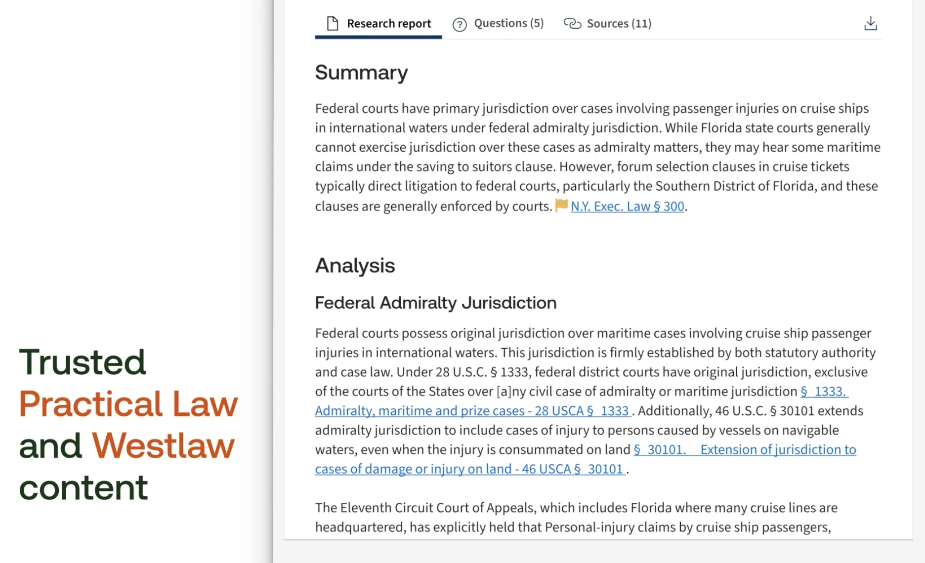Click the active tab underline area
This screenshot has width=925, height=563.
[378, 38]
